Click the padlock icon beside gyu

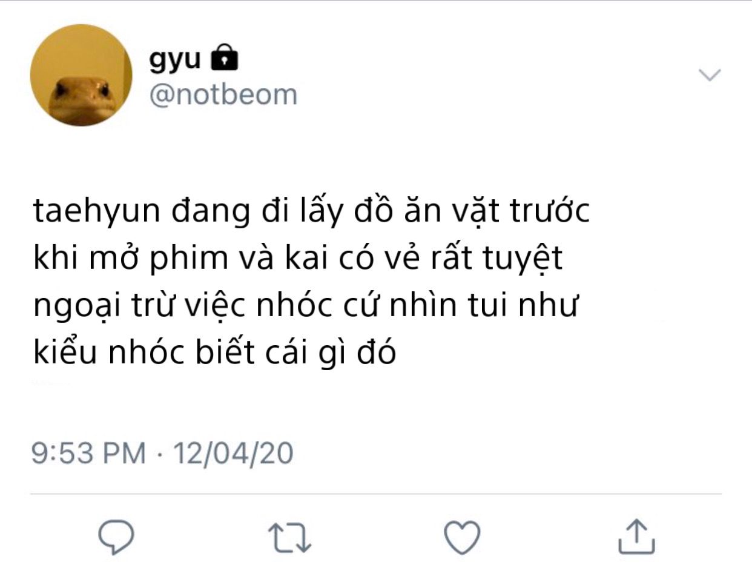(223, 58)
